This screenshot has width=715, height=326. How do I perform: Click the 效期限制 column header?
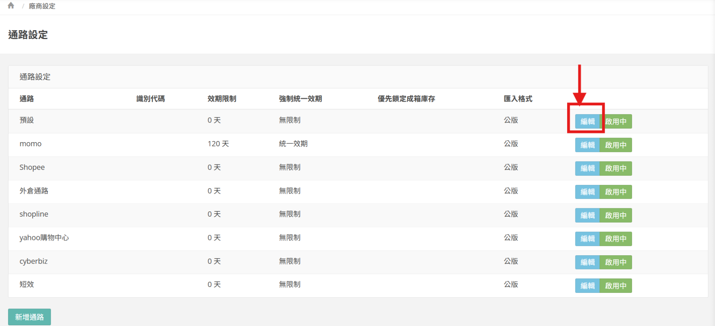pos(222,99)
